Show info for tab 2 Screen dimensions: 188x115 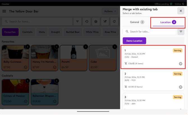tap(180, 87)
